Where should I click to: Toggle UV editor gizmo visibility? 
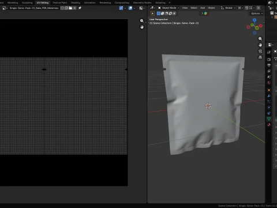pos(121,8)
